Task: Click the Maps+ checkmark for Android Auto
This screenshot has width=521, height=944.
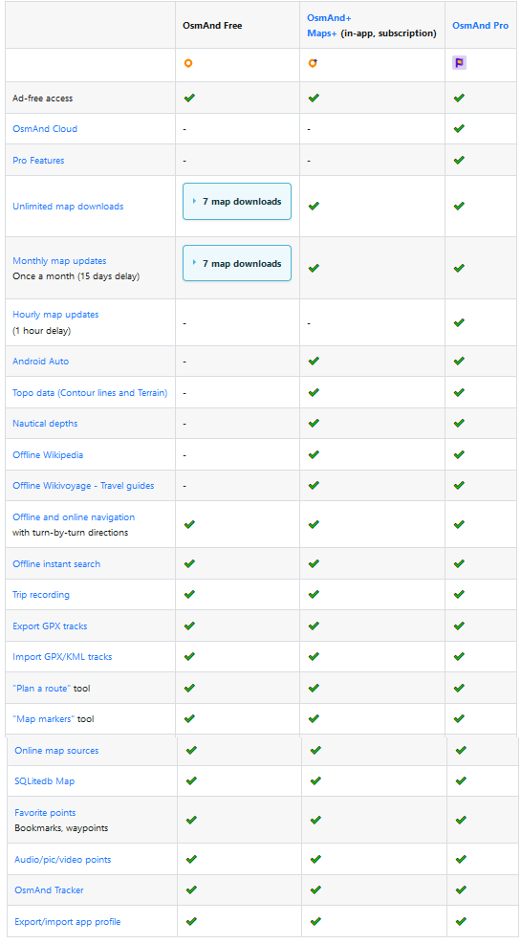Action: (313, 361)
